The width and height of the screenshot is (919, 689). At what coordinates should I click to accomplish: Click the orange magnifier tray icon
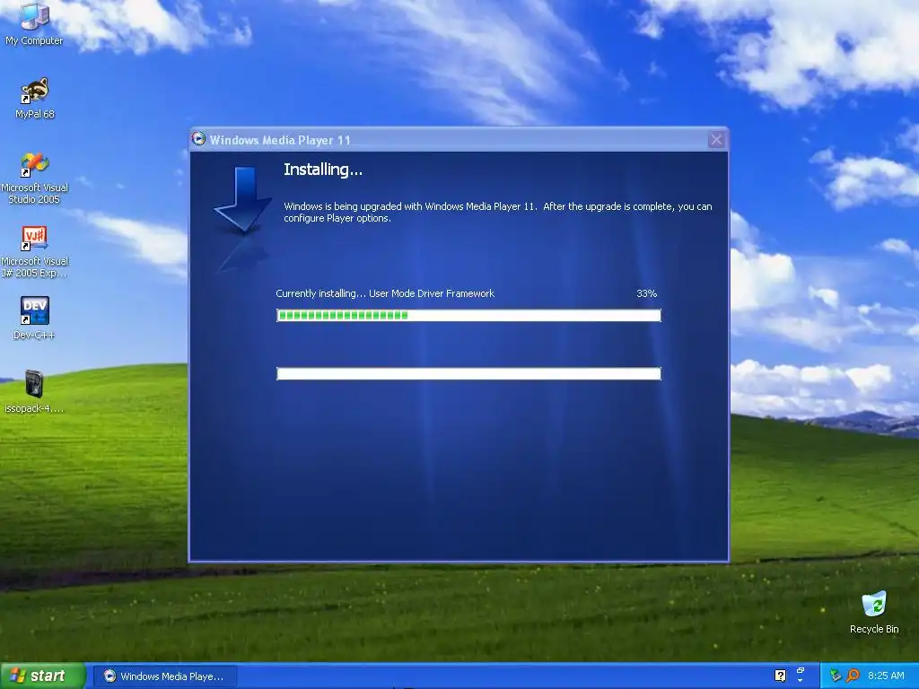click(853, 676)
